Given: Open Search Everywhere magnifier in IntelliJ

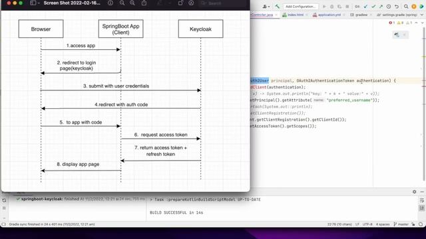Looking at the screenshot, I should point(406,7).
